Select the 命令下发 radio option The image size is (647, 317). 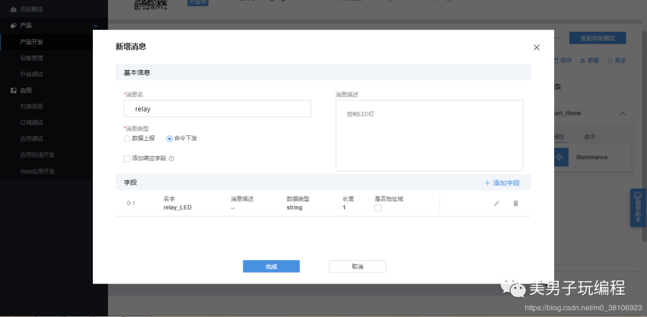tap(169, 138)
